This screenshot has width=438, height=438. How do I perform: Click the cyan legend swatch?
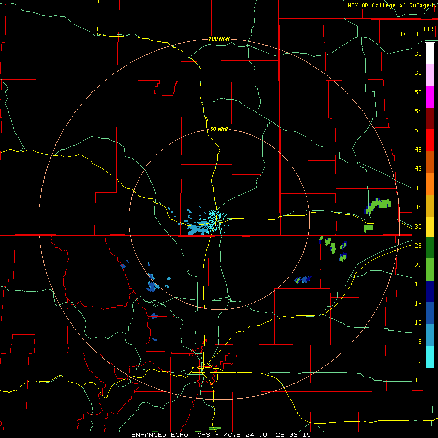(x=430, y=357)
